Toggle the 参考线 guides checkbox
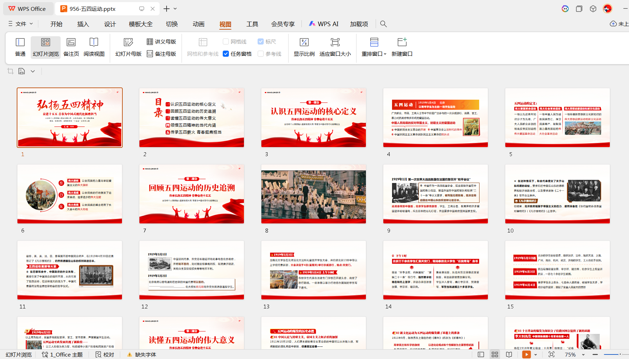Viewport: 629px width, 359px height. 261,54
